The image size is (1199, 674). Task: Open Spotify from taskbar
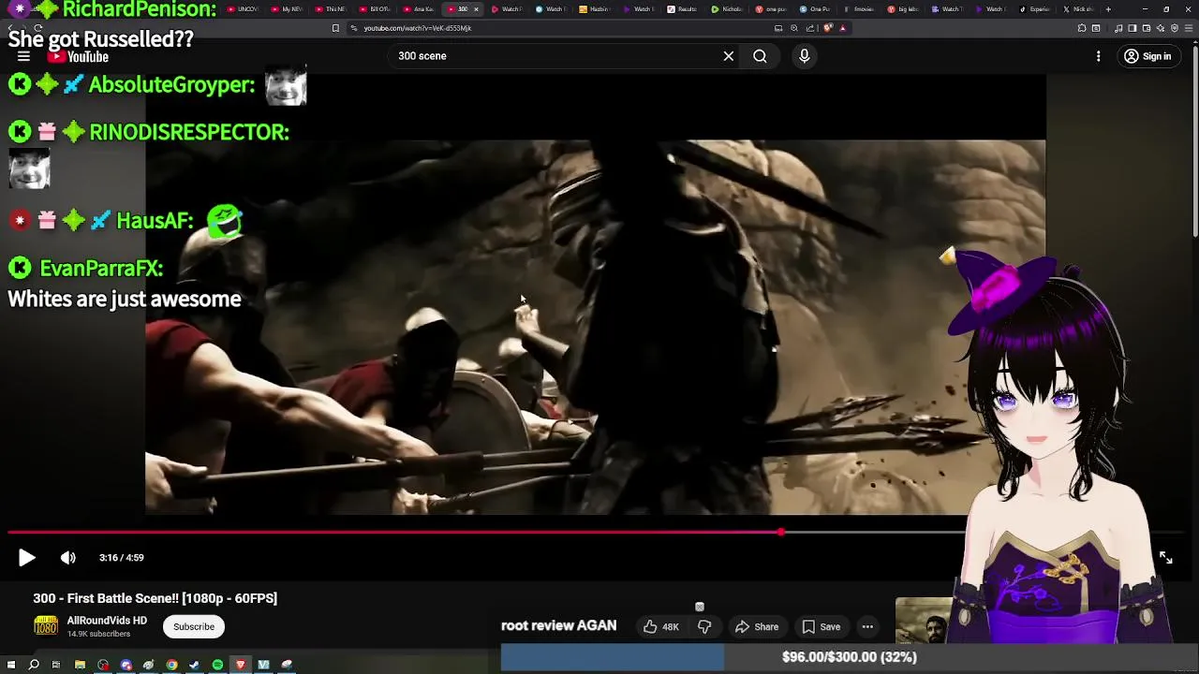pyautogui.click(x=217, y=665)
